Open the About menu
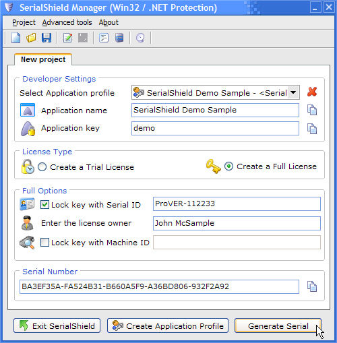Image resolution: width=337 pixels, height=343 pixels. [x=109, y=22]
